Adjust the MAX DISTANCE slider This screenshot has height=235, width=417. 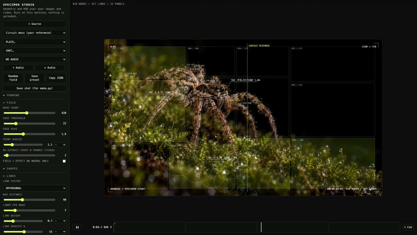point(29,200)
